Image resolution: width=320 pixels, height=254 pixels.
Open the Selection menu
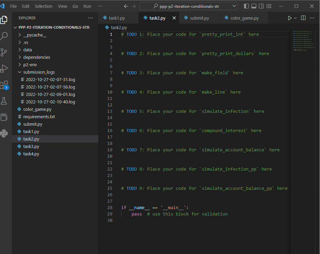(x=44, y=6)
